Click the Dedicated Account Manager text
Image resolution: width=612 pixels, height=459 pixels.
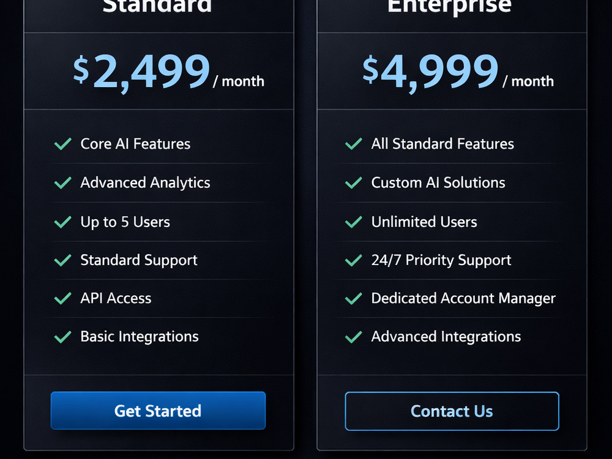tap(463, 298)
